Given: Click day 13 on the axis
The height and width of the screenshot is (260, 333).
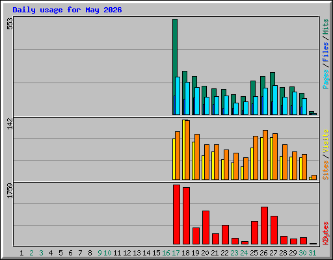Looking at the screenshot, I should pos(137,253).
